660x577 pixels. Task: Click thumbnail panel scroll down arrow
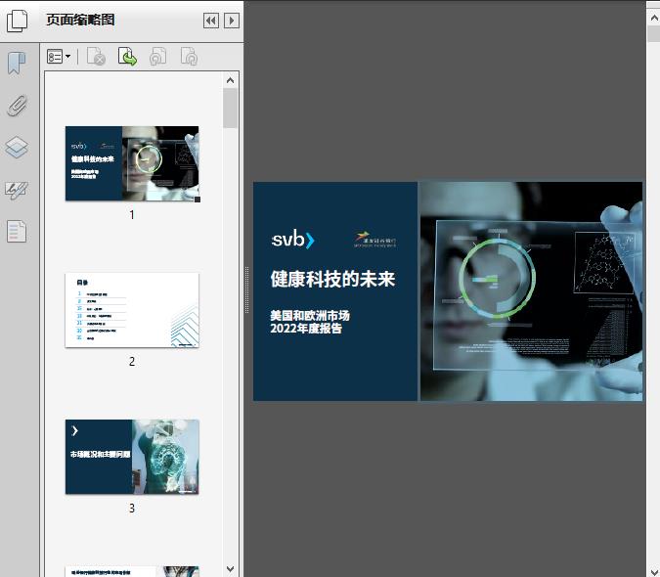tap(230, 568)
